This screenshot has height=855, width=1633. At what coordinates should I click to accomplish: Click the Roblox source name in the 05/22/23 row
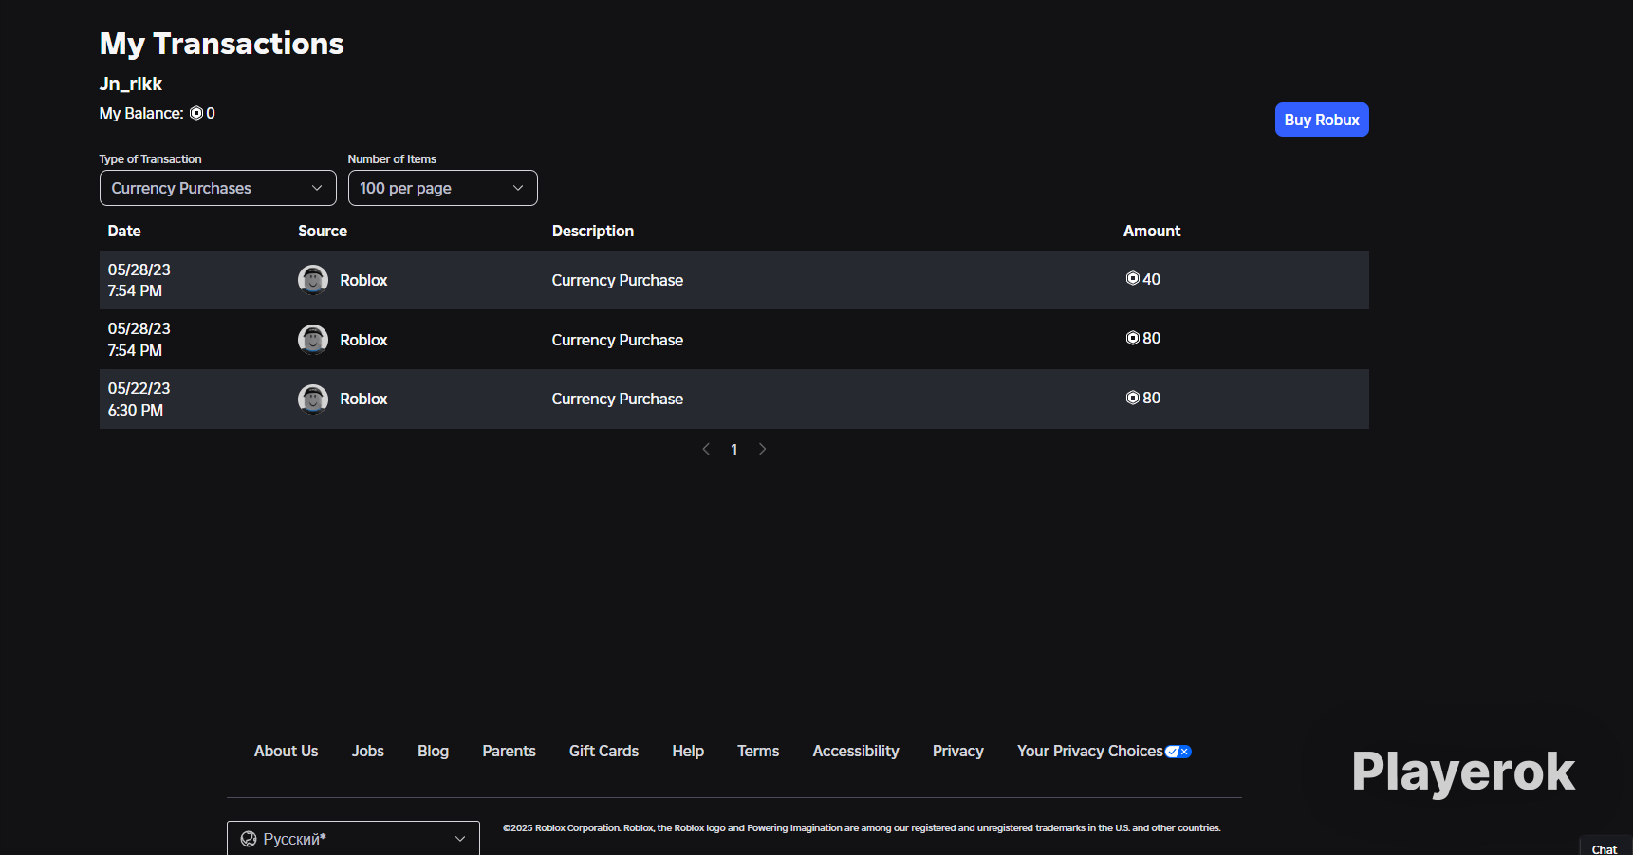click(x=363, y=399)
